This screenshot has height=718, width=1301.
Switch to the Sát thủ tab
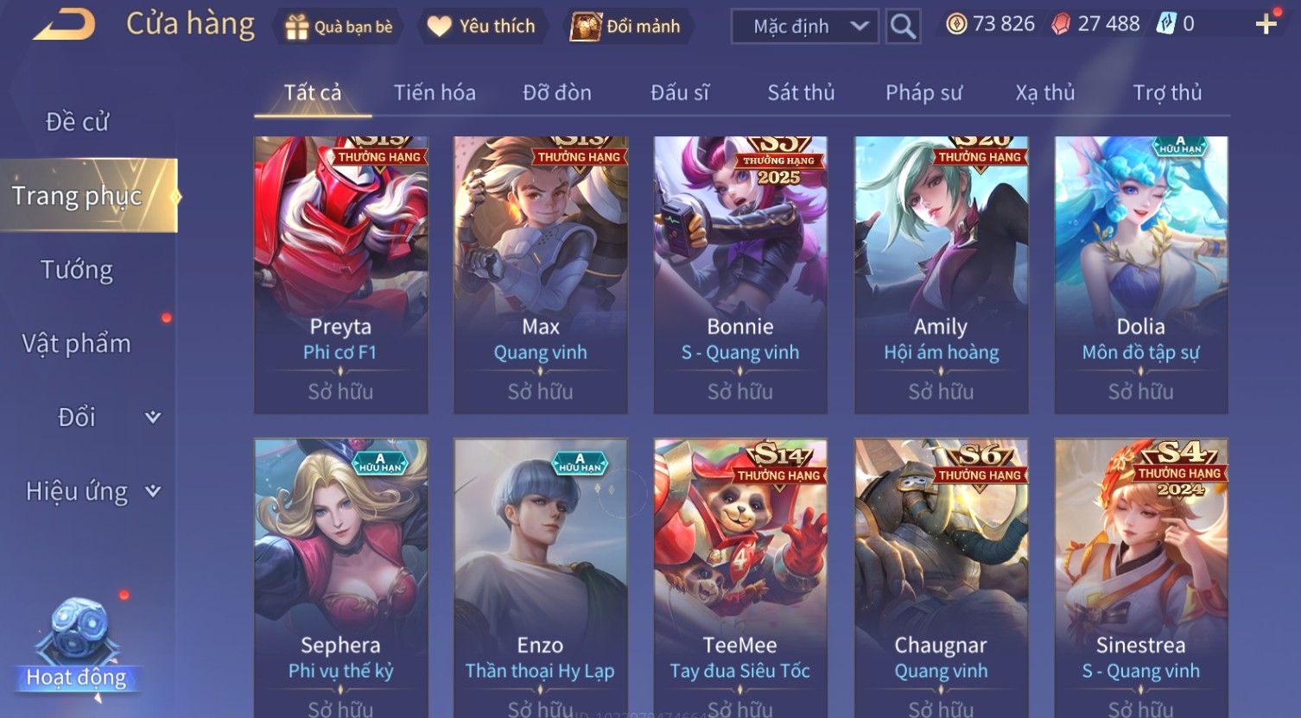801,92
